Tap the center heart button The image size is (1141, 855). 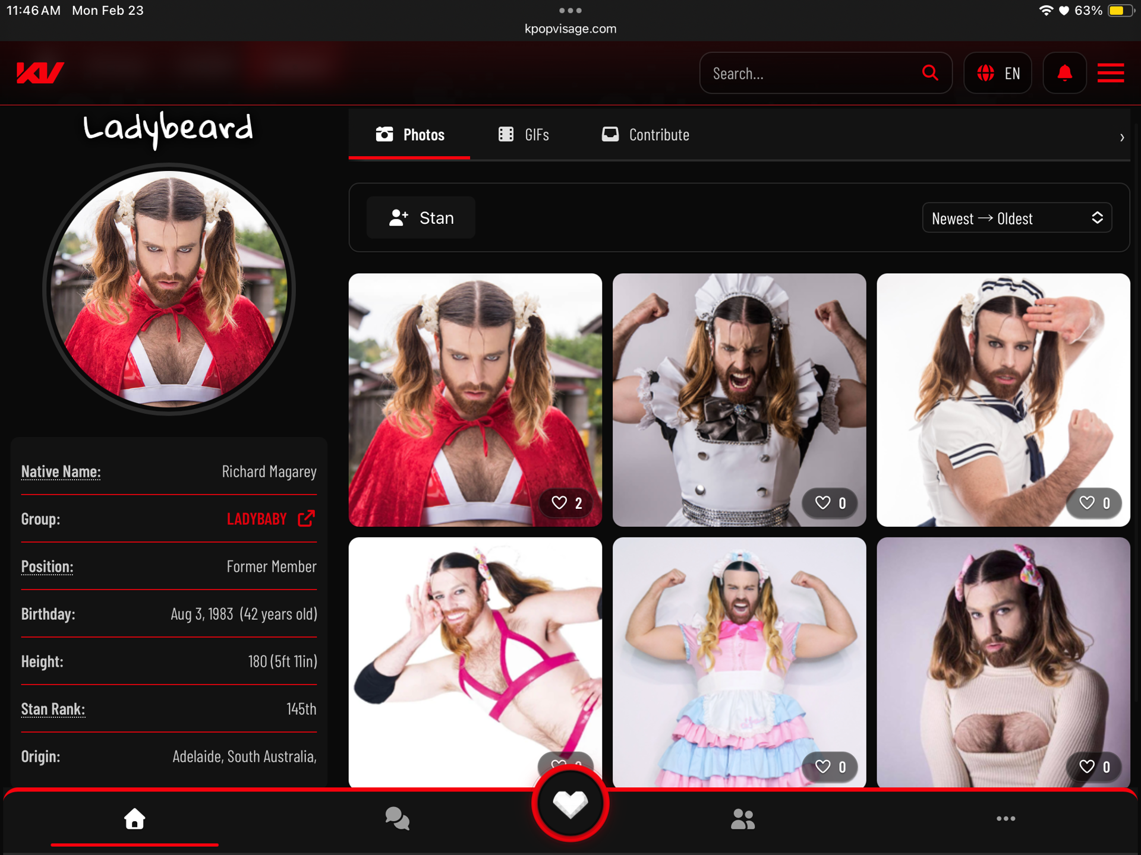[570, 804]
